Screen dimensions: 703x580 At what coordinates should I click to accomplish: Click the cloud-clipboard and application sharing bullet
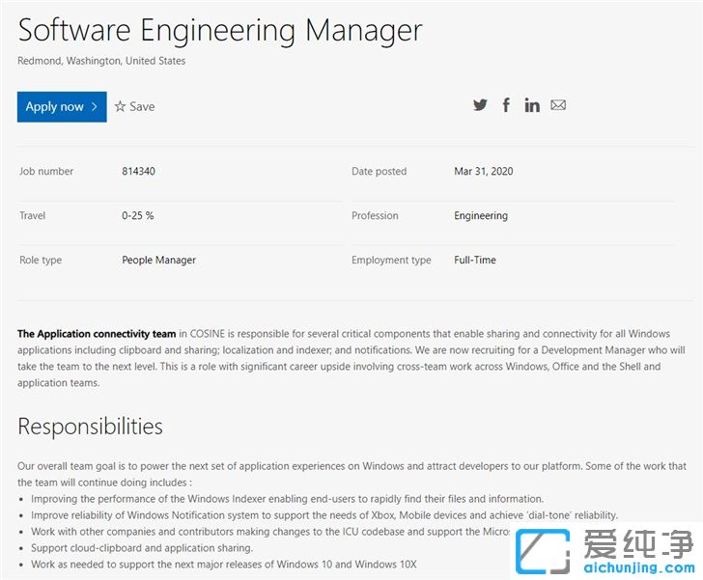[142, 547]
